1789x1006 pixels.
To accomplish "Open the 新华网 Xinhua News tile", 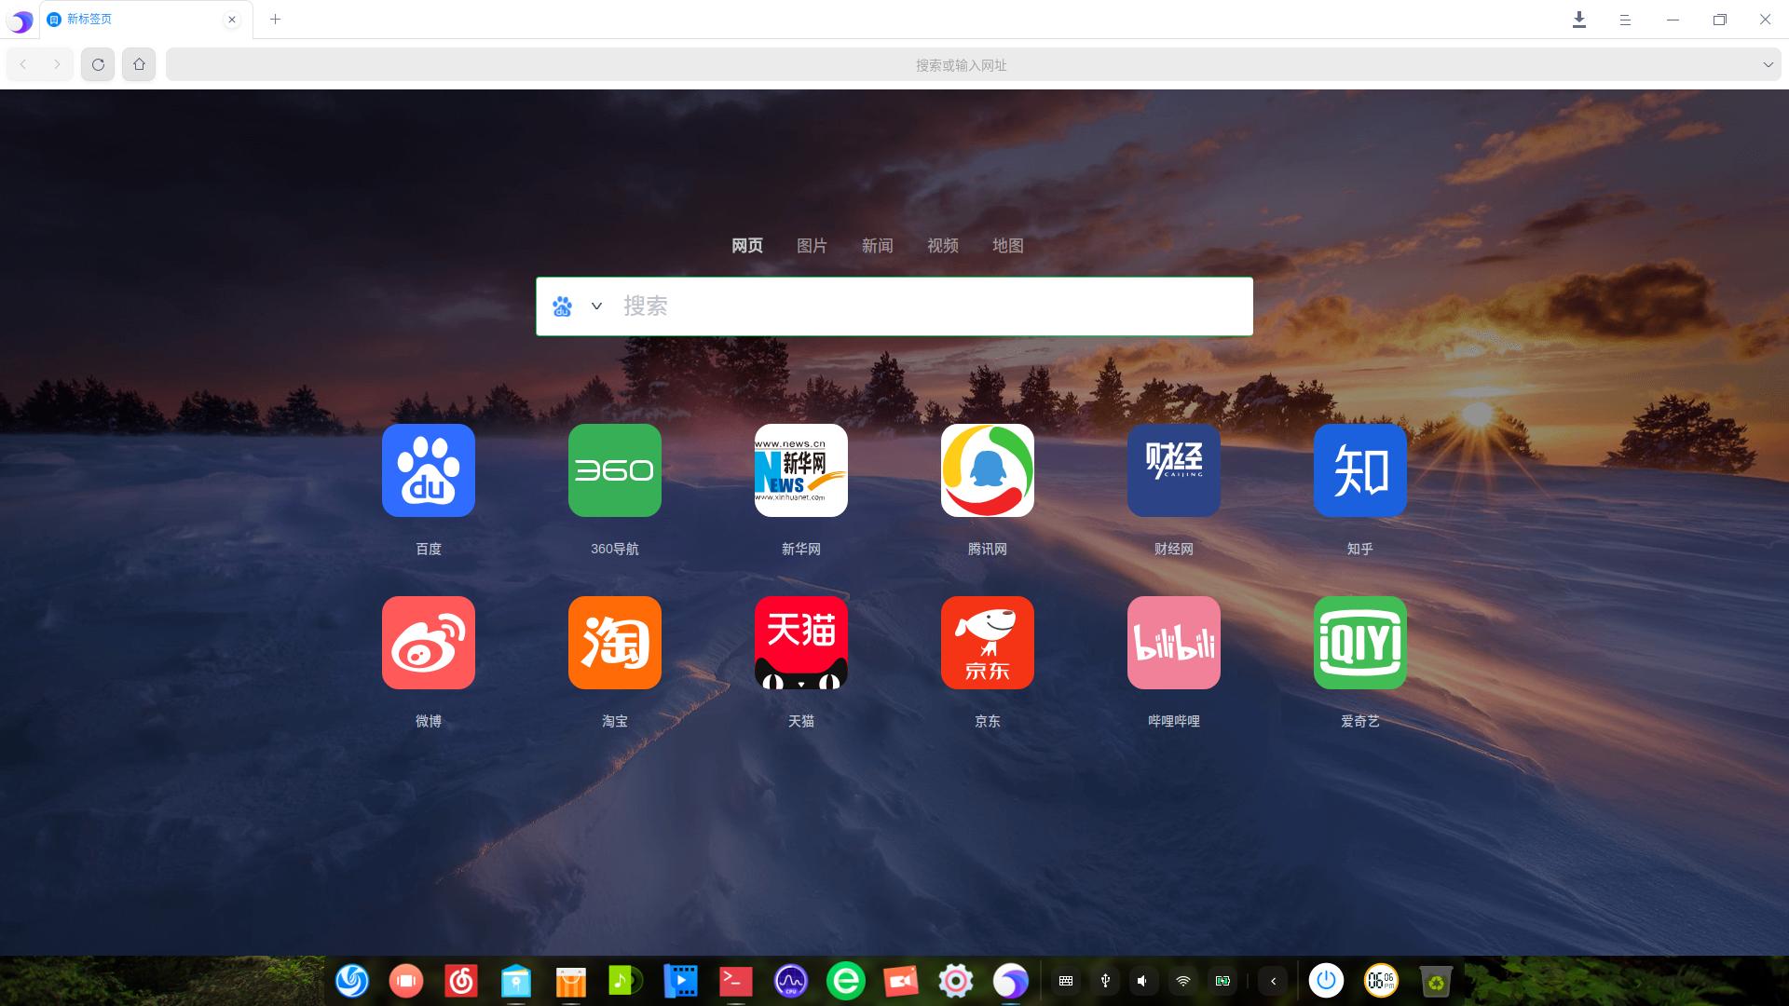I will coord(801,470).
